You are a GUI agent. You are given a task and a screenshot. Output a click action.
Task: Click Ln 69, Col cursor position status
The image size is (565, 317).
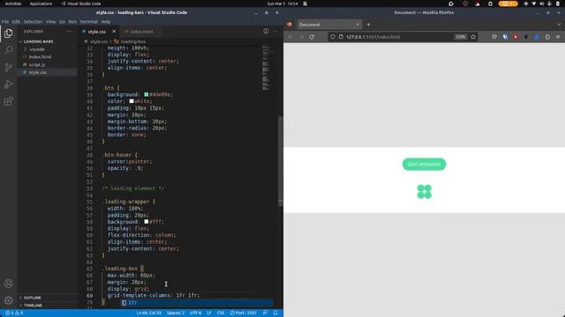point(148,313)
